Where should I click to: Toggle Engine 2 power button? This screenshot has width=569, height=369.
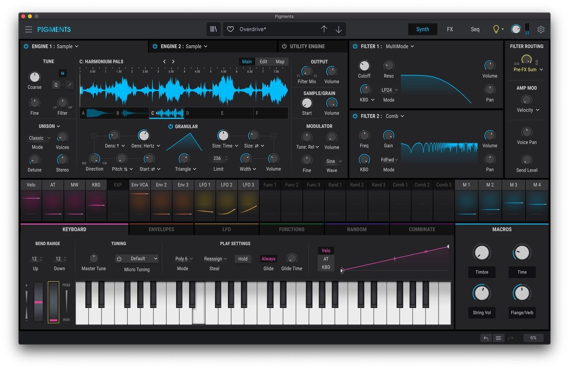tap(155, 46)
